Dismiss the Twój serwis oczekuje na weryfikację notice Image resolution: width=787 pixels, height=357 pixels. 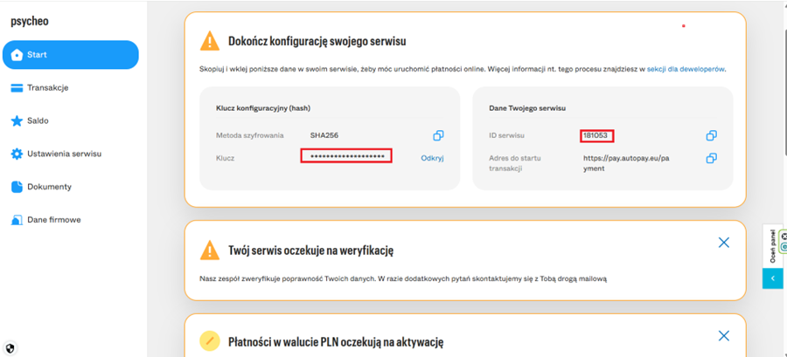point(723,243)
